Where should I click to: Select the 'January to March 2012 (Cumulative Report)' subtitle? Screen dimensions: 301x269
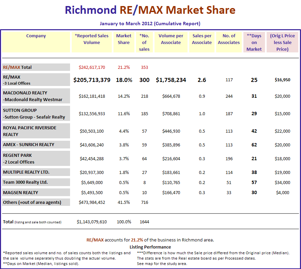point(150,24)
